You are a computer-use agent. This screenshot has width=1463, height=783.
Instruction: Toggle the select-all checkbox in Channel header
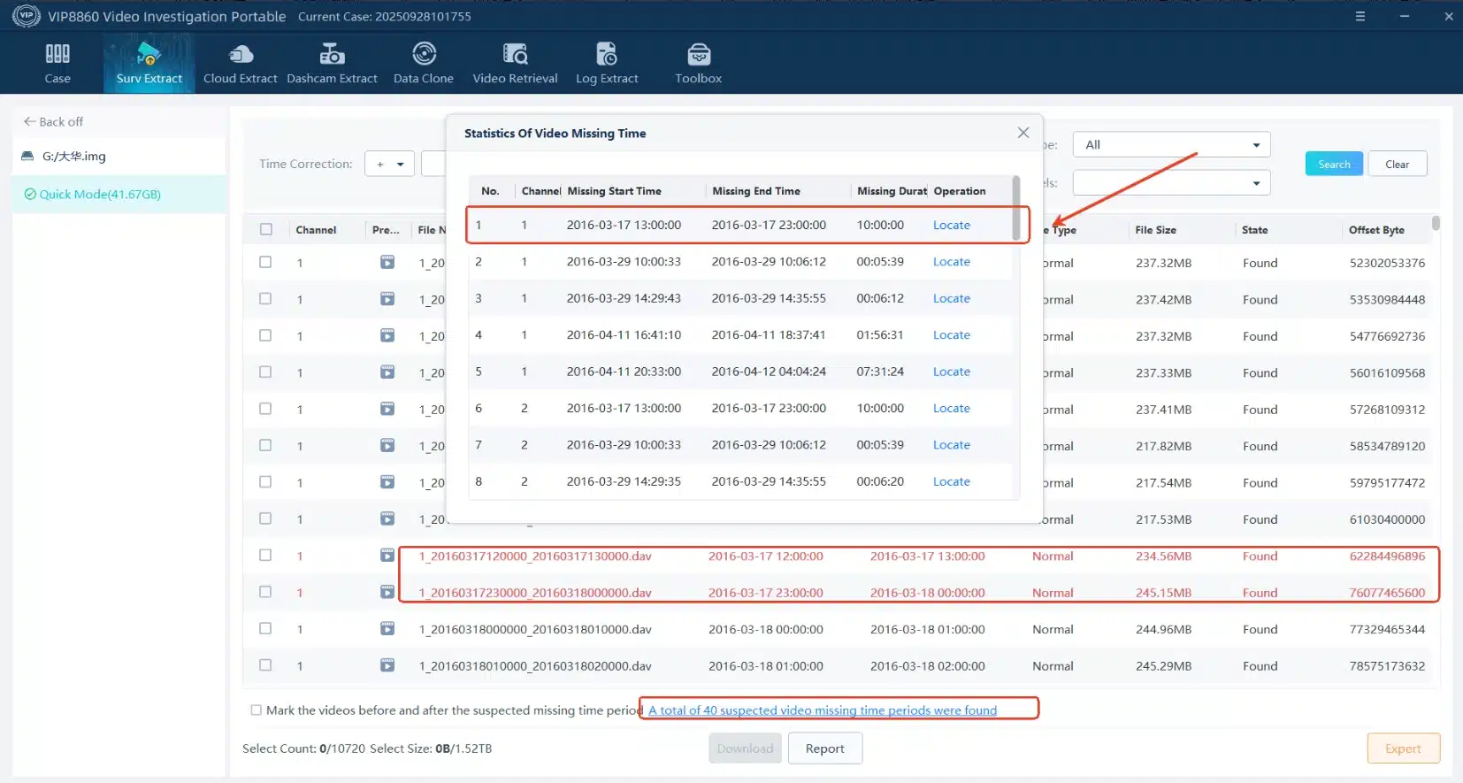click(266, 229)
